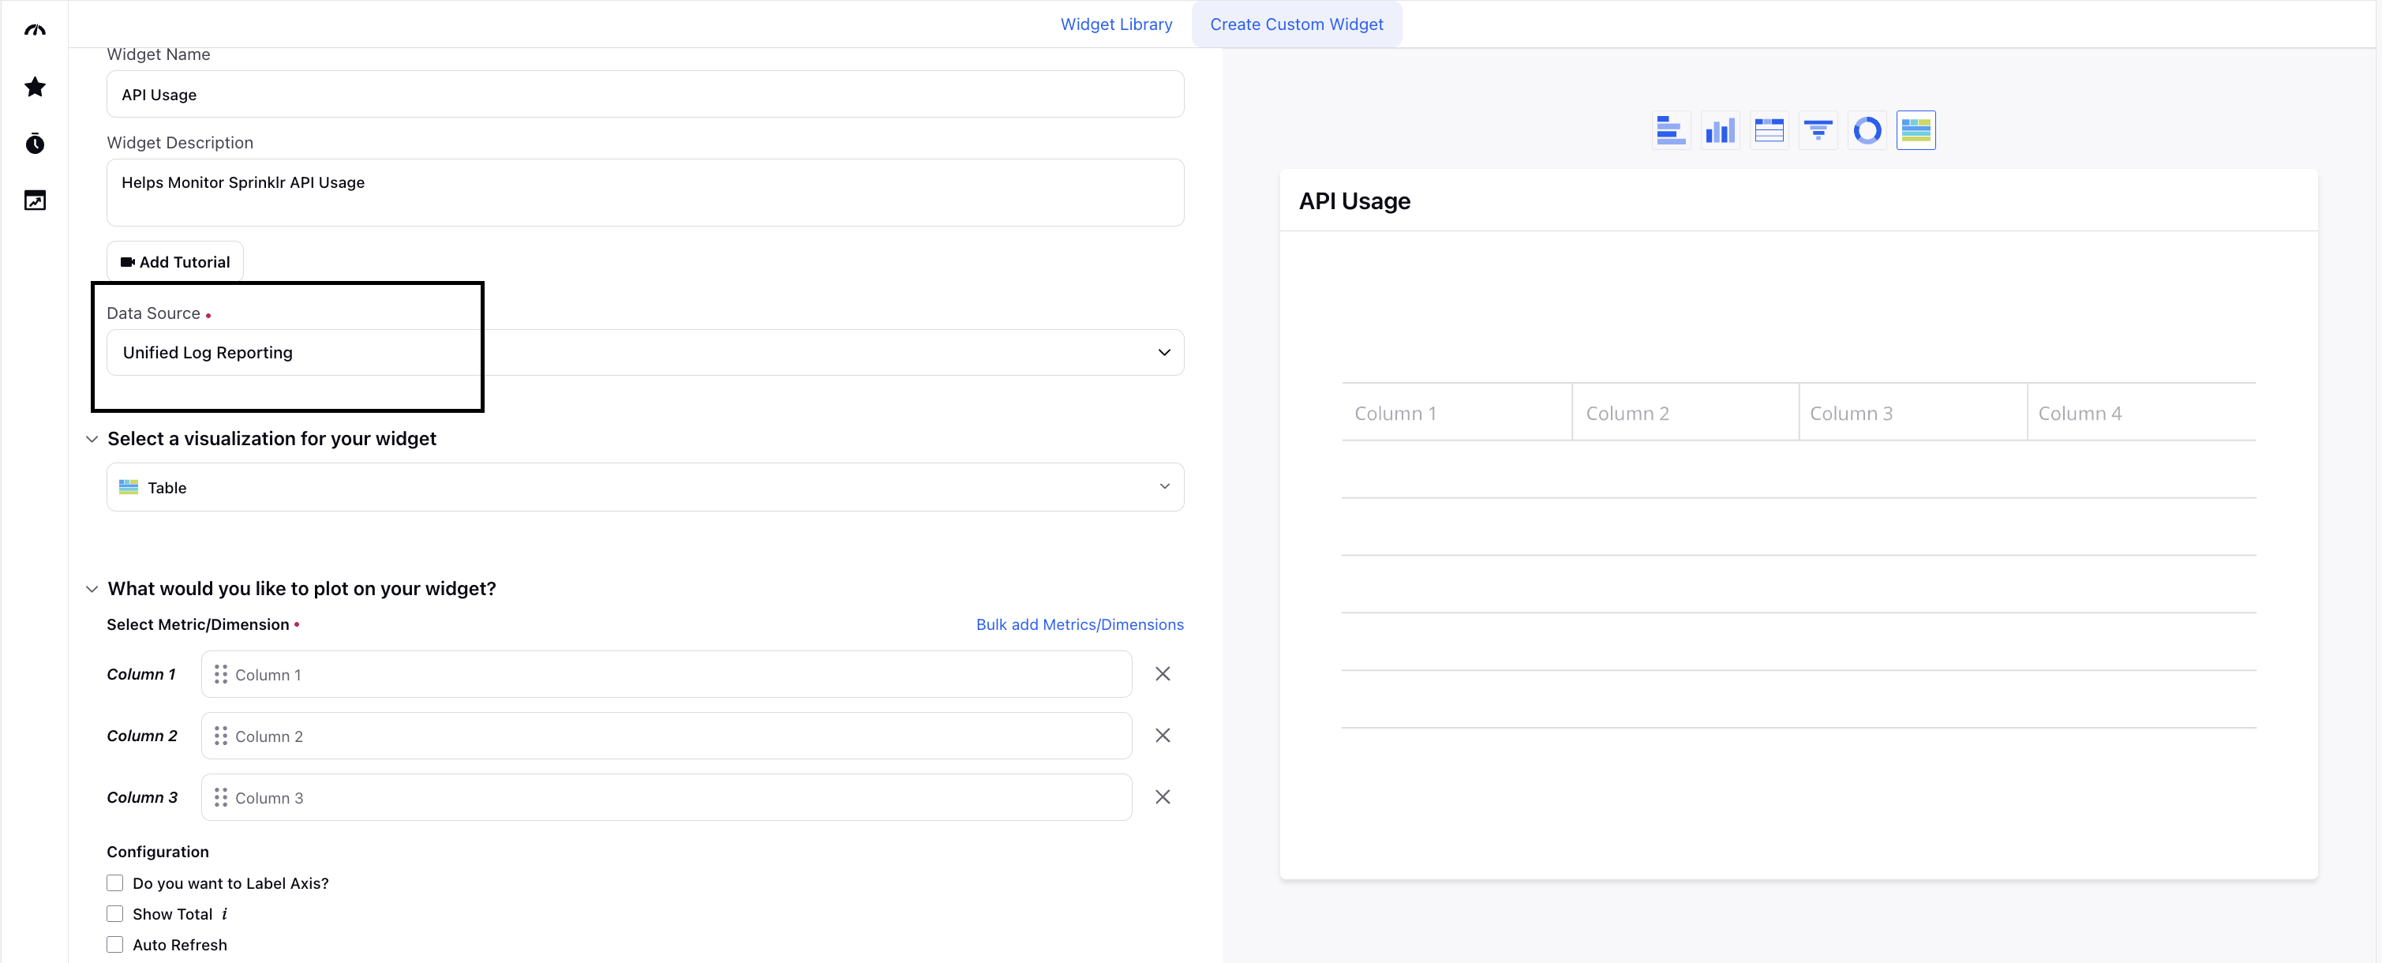Enable Do you want to Label Axis checkbox
2382x963 pixels.
tap(114, 883)
